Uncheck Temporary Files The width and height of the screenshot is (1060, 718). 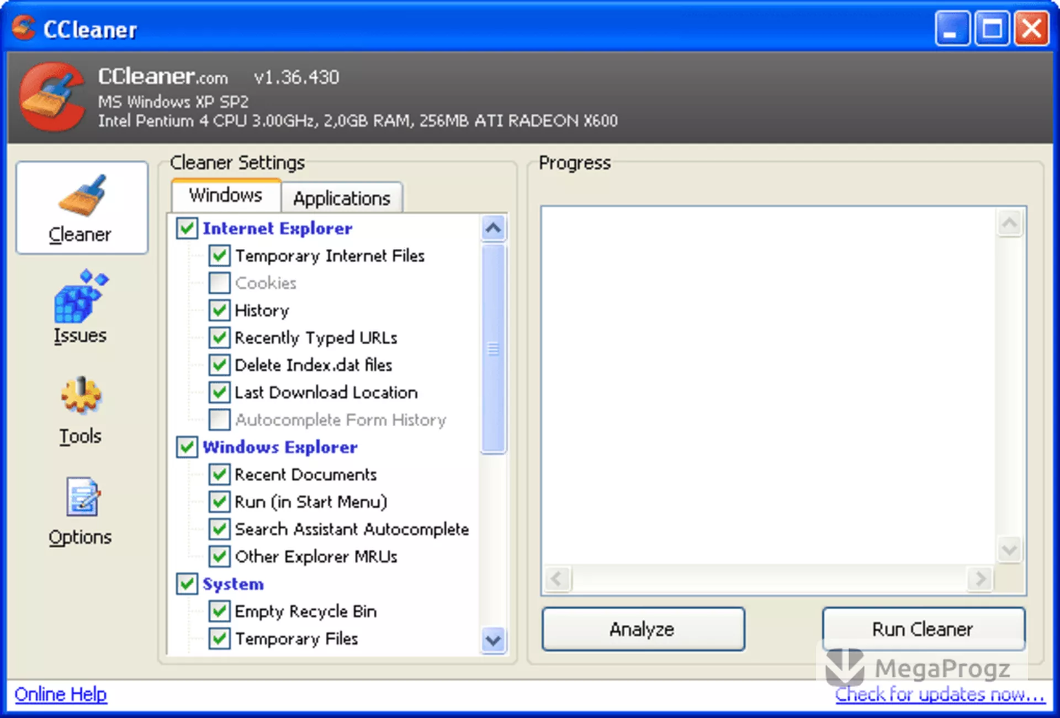coord(219,639)
